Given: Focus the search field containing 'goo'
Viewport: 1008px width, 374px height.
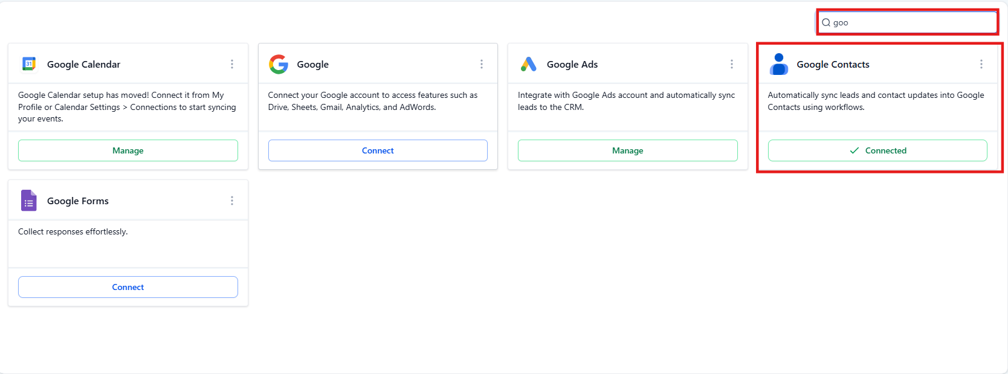Looking at the screenshot, I should pyautogui.click(x=913, y=23).
